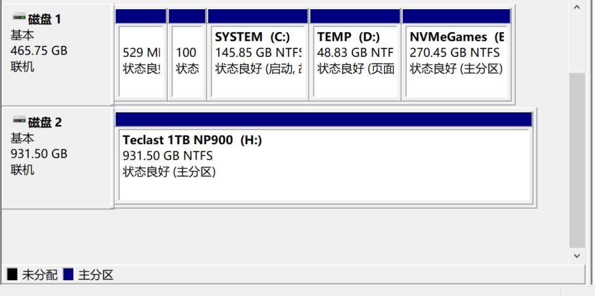
Task: Click the blue 主分区 legend swatch
Action: (69, 274)
